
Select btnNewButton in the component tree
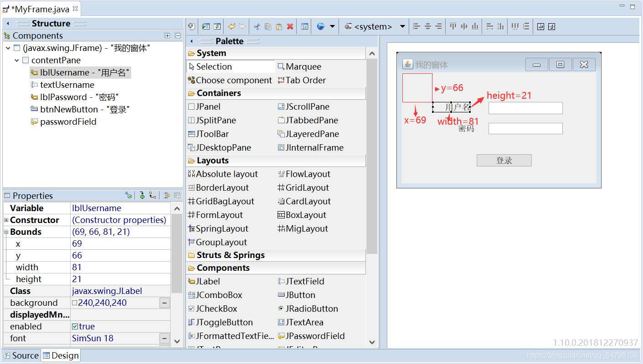tap(80, 109)
